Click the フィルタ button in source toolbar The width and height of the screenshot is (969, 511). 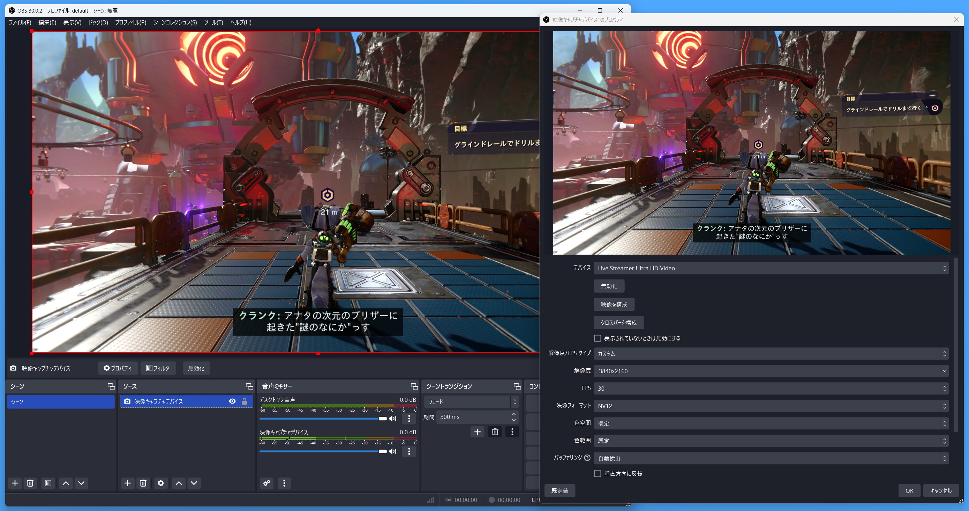[x=158, y=368]
